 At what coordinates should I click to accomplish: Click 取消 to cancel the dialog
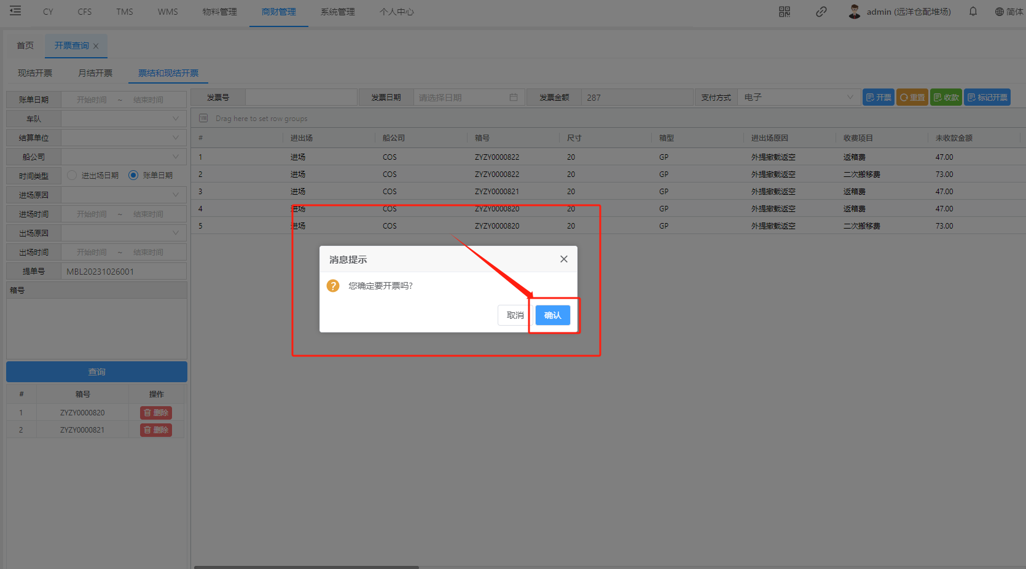tap(515, 315)
